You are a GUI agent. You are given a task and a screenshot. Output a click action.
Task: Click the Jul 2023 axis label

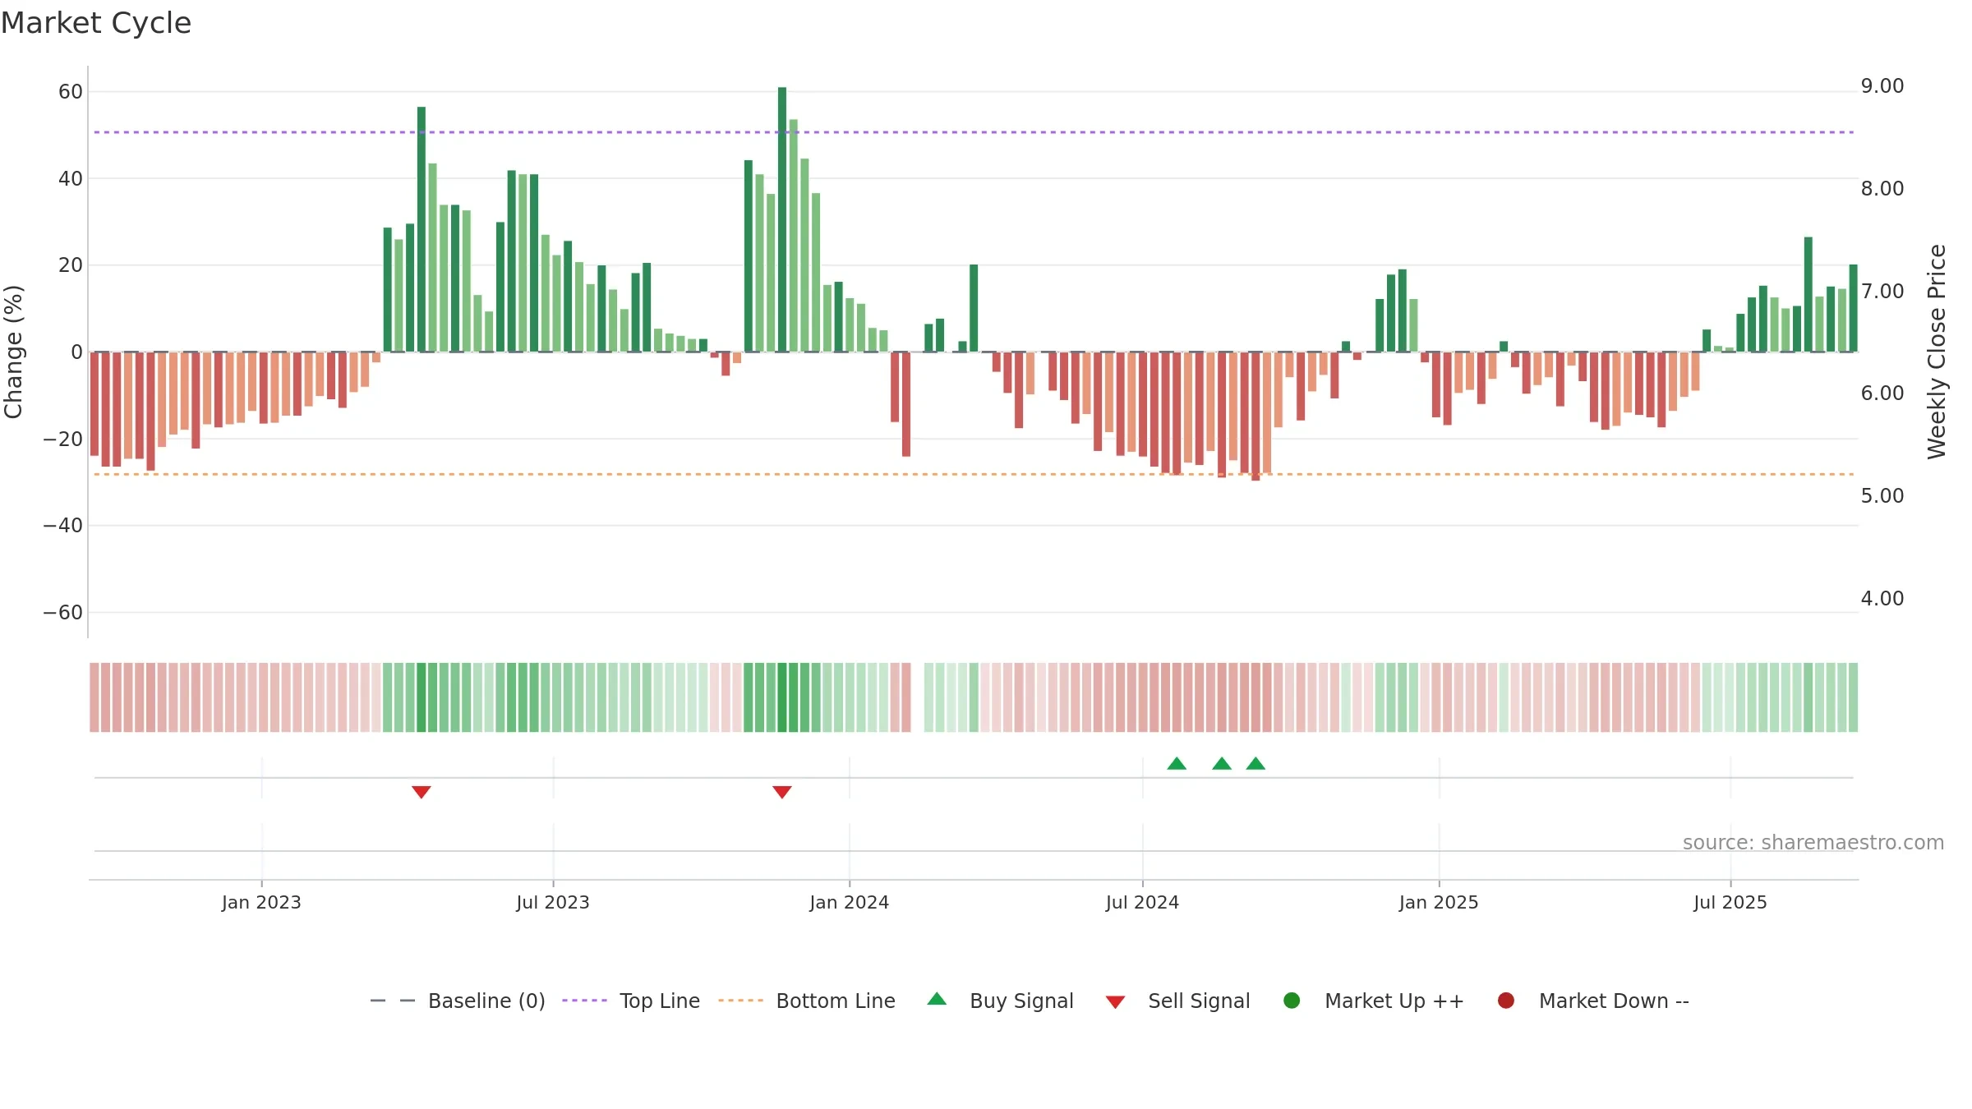pos(553,902)
